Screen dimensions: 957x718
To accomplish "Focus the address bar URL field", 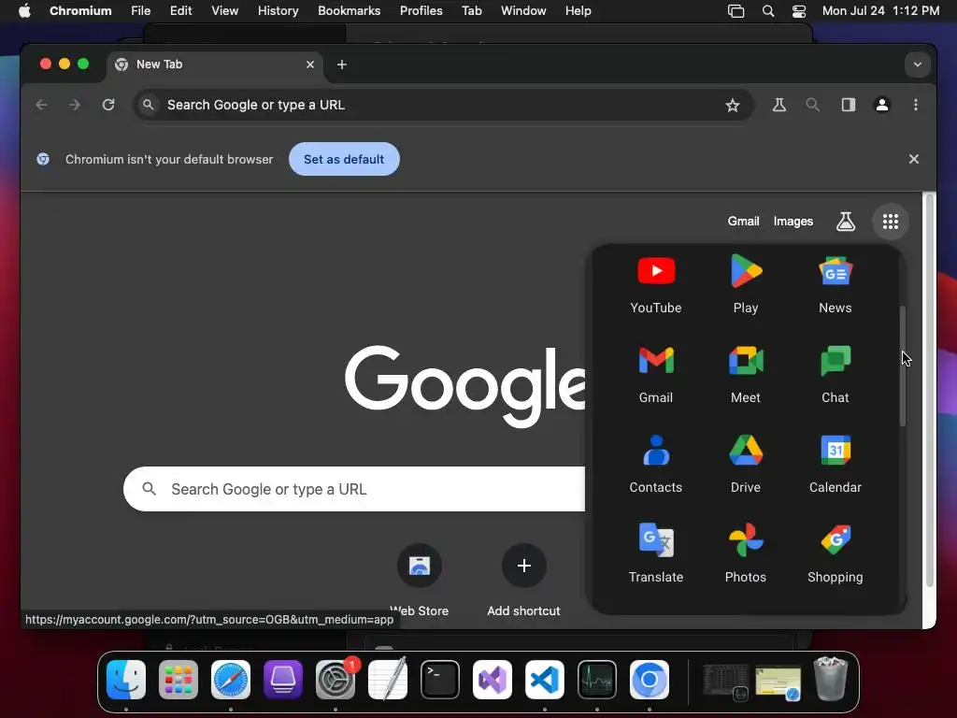I will pos(442,105).
